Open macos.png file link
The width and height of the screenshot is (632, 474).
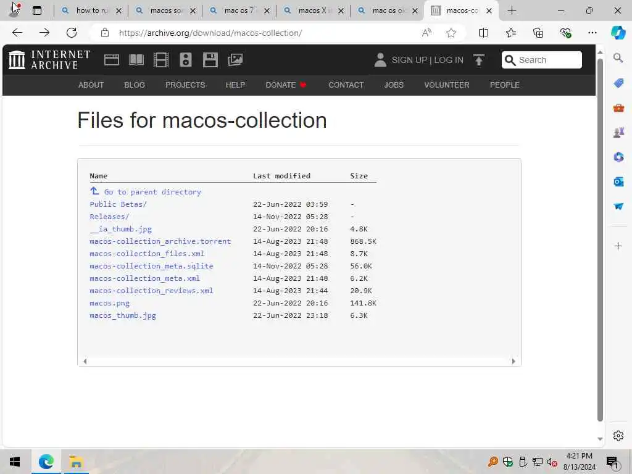click(110, 303)
